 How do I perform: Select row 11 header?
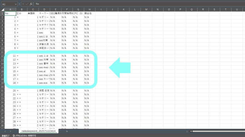[2, 52]
